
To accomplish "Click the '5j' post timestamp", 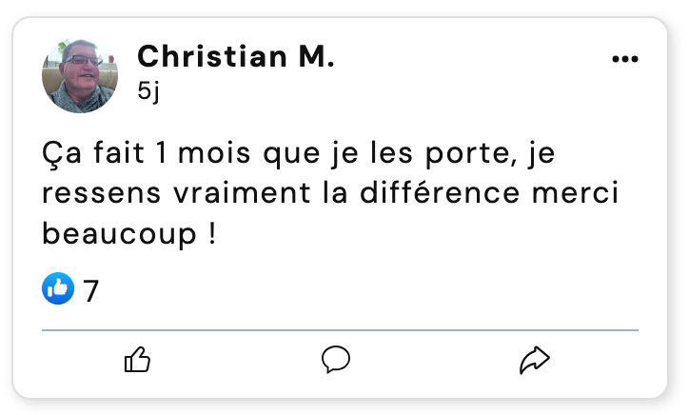I will 150,91.
